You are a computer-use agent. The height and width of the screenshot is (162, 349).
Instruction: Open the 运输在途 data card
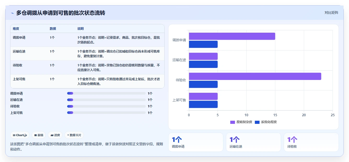[253, 142]
